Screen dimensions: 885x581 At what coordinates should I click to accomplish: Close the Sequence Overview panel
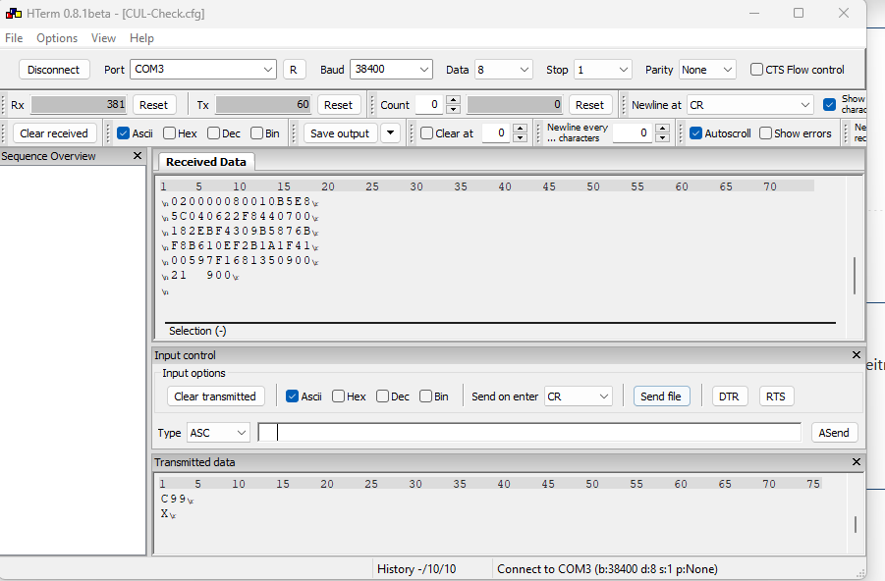coord(138,156)
